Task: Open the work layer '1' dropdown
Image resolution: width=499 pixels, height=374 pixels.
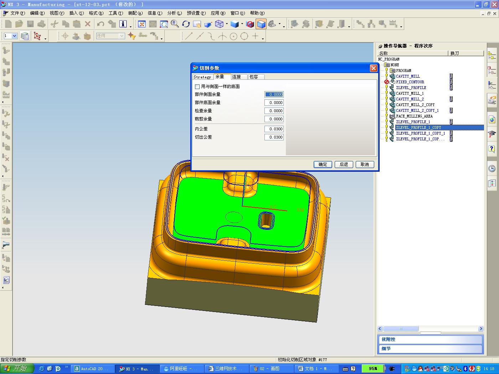Action: pyautogui.click(x=15, y=36)
